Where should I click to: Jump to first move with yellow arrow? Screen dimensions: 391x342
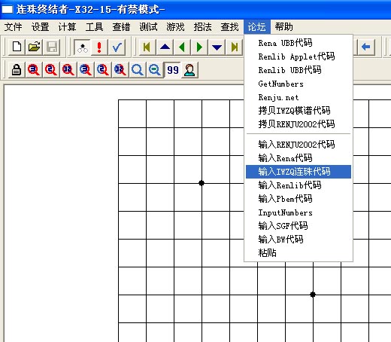click(x=147, y=47)
